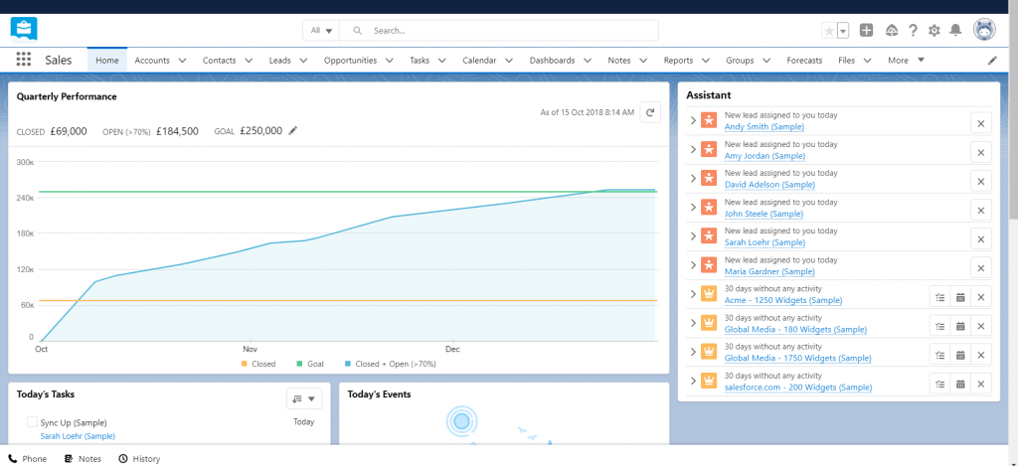This screenshot has height=466, width=1018.
Task: Open Global Actions plus icon
Action: click(866, 30)
